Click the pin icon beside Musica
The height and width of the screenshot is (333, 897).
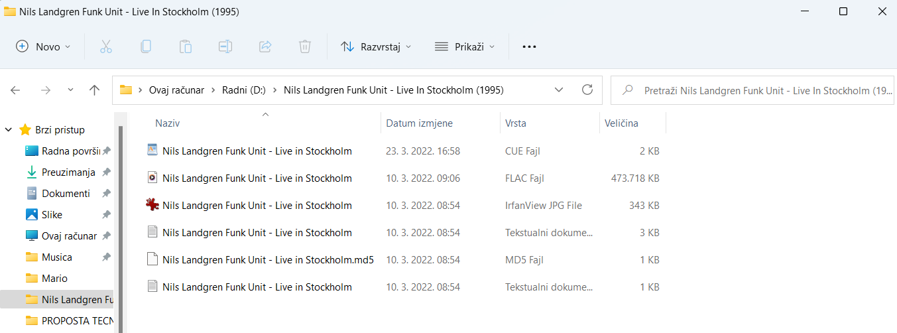point(106,257)
